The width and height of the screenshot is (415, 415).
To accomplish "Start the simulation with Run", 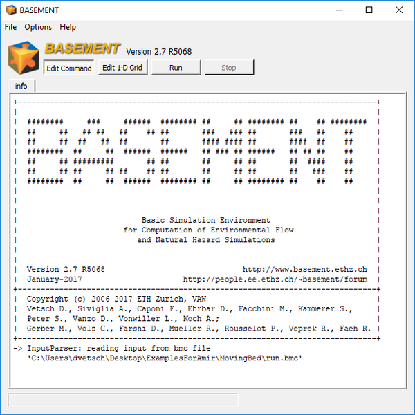I will click(176, 68).
